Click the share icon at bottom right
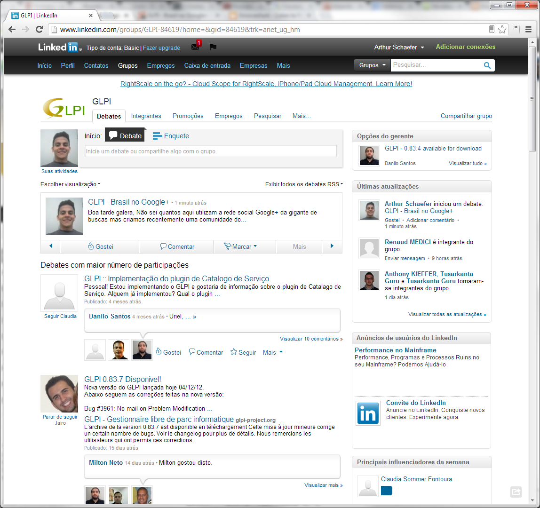Screen dimensions: 540x508 (516, 492)
